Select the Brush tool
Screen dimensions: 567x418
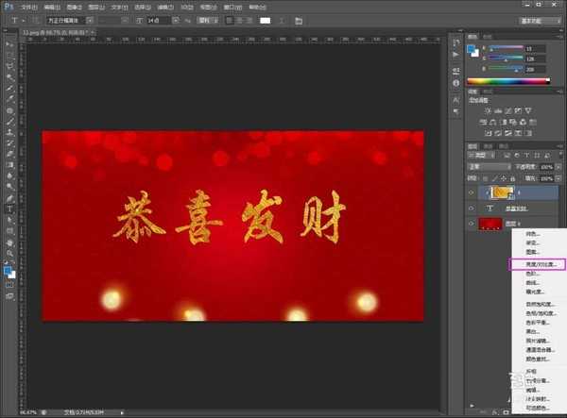10,121
